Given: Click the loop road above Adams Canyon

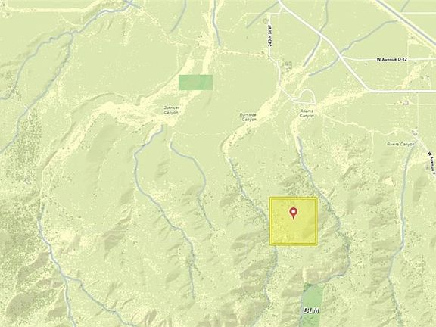Looking at the screenshot, I should 306,95.
